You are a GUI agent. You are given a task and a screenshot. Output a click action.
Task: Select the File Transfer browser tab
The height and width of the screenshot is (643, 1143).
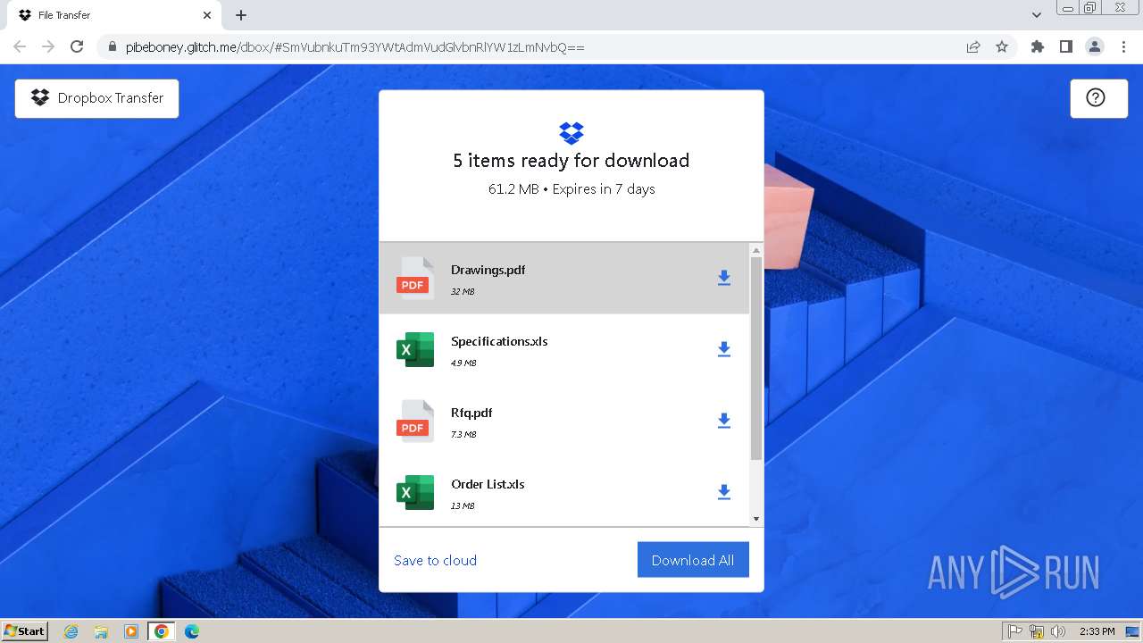pyautogui.click(x=116, y=15)
